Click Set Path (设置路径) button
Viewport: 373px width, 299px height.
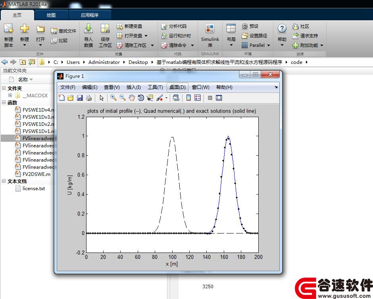[x=254, y=36]
